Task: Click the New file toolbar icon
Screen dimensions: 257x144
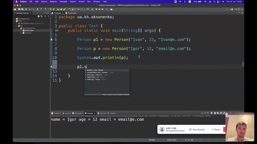Action: coord(15,9)
